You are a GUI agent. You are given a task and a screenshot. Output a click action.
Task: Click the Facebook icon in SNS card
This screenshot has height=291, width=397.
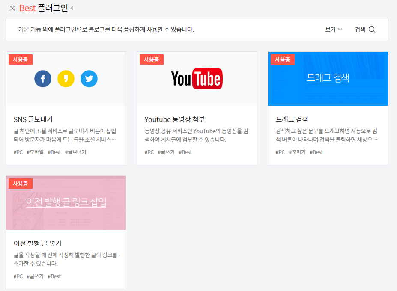point(43,79)
